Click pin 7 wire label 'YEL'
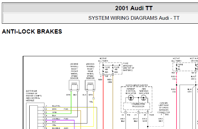 point(54,125)
